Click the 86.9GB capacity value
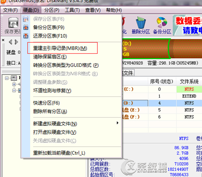The height and width of the screenshot is (177, 202). (181, 148)
